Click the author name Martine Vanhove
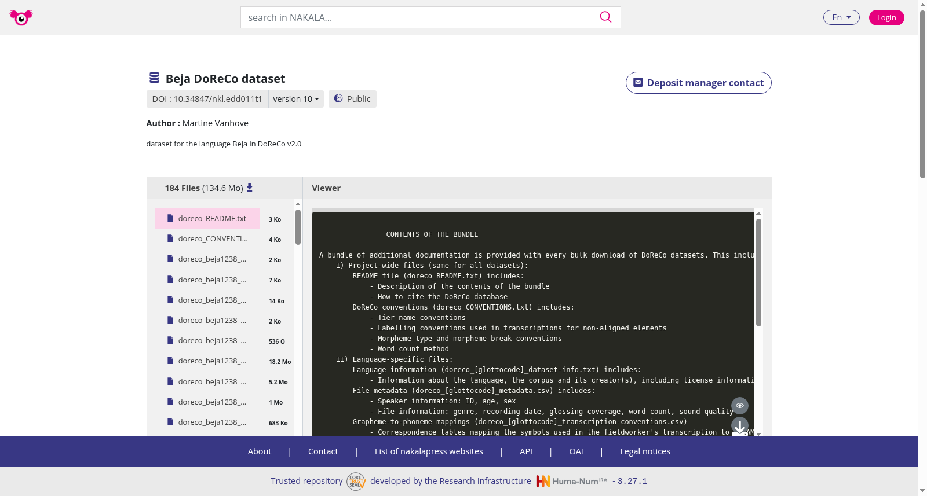This screenshot has height=496, width=927. (216, 123)
